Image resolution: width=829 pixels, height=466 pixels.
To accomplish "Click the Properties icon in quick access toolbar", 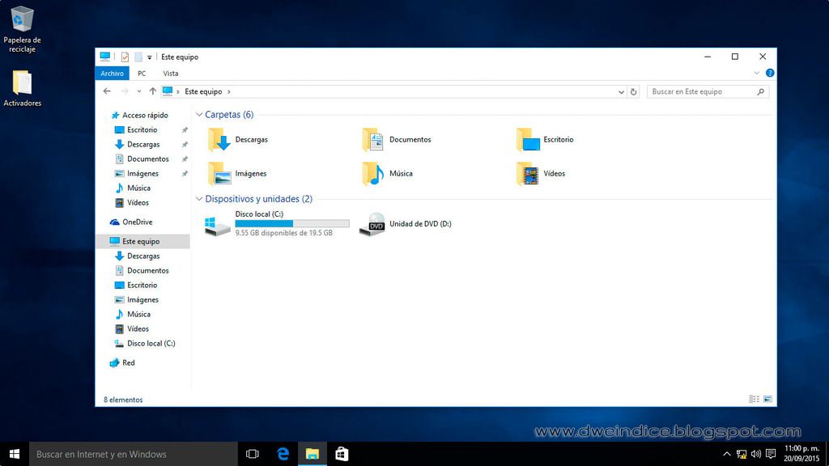I will pyautogui.click(x=125, y=57).
